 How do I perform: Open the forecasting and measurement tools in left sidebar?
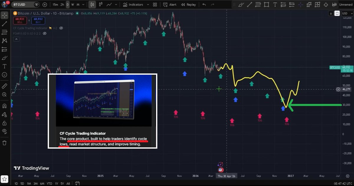pos(4,49)
